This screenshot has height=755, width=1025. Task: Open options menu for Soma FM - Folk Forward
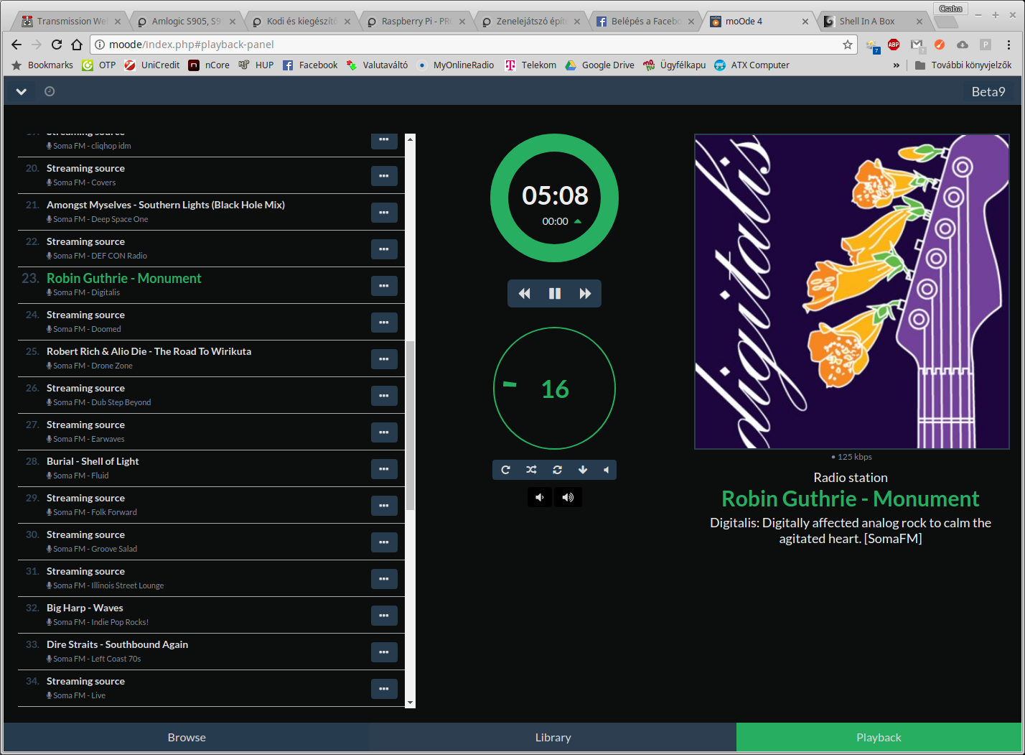(x=384, y=506)
